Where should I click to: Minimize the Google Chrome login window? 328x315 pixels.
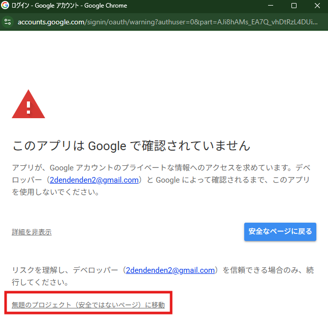(x=271, y=6)
